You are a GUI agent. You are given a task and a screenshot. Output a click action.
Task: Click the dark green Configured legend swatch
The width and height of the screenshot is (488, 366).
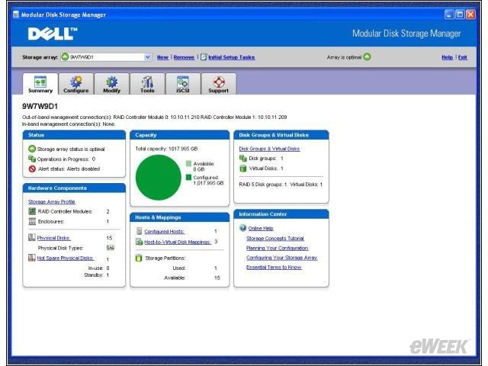point(188,178)
